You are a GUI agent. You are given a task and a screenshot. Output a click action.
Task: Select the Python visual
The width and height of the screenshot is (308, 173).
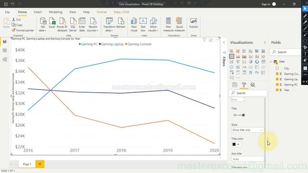(257, 73)
